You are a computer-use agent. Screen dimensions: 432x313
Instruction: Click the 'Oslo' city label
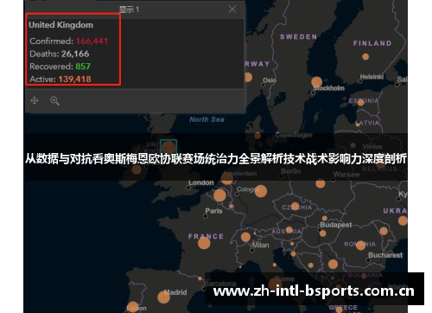270,80
